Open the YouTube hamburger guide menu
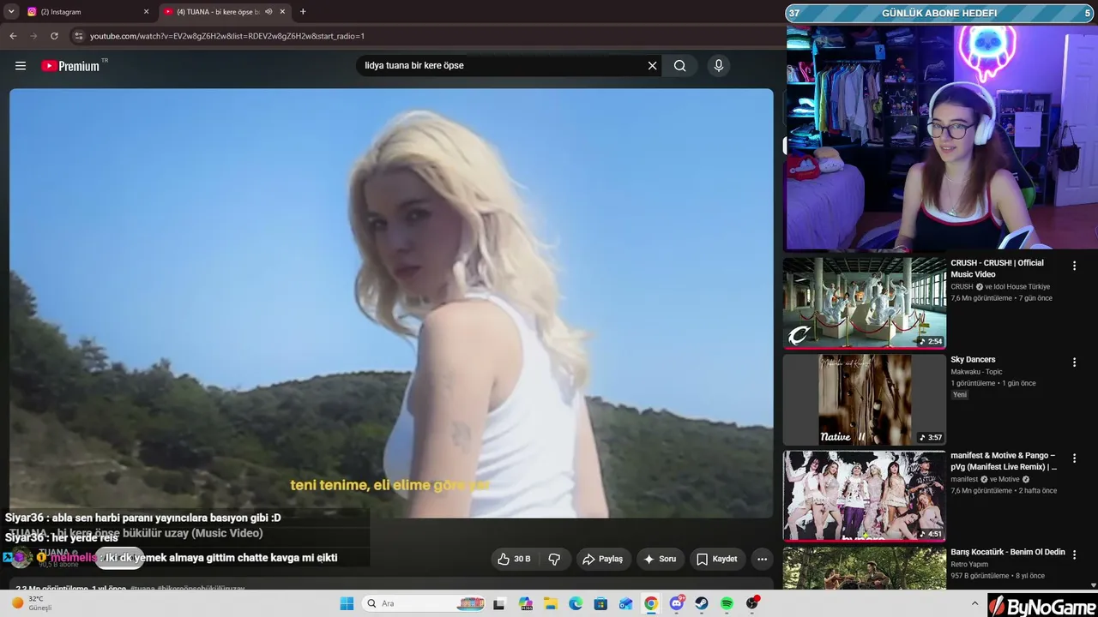Viewport: 1098px width, 617px height. [x=21, y=66]
